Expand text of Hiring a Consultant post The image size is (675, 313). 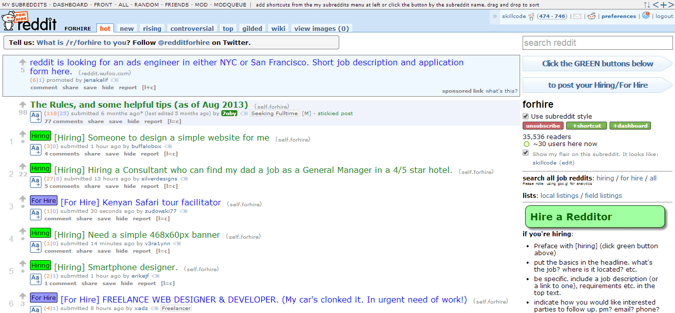pyautogui.click(x=35, y=181)
